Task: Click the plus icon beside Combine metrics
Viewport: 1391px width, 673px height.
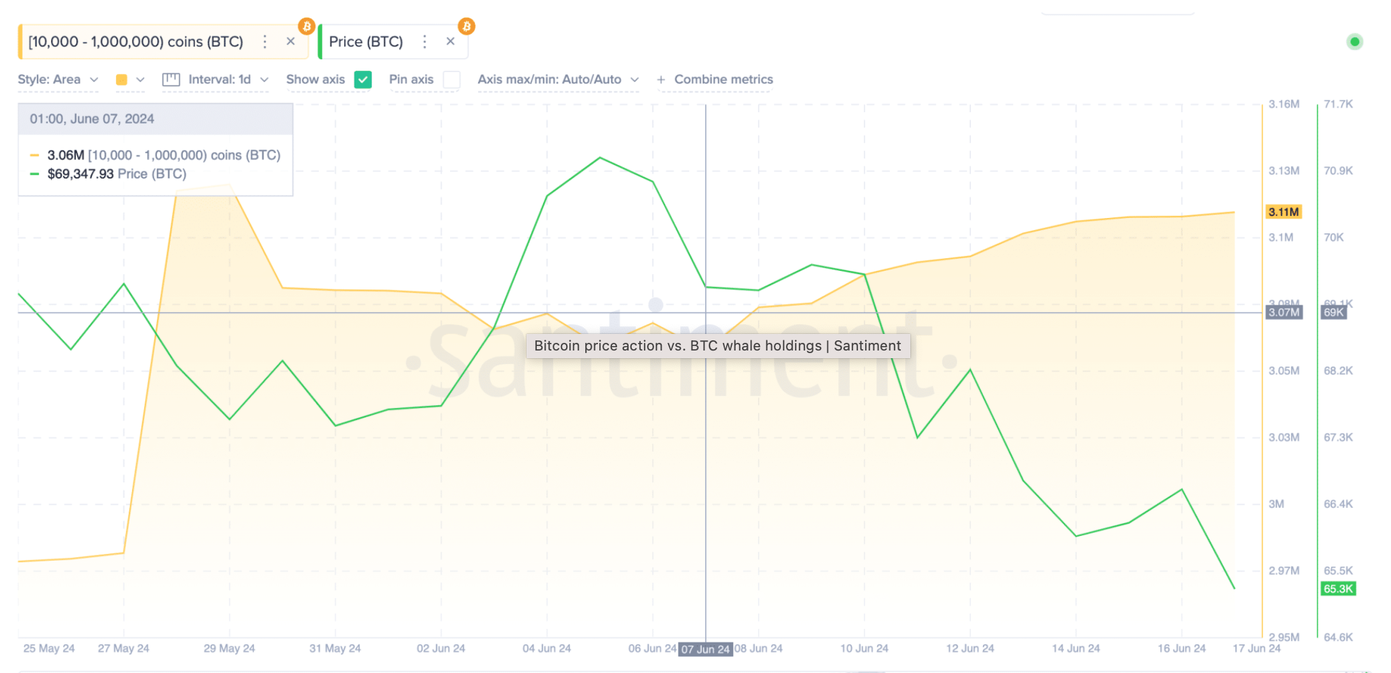Action: pyautogui.click(x=662, y=79)
